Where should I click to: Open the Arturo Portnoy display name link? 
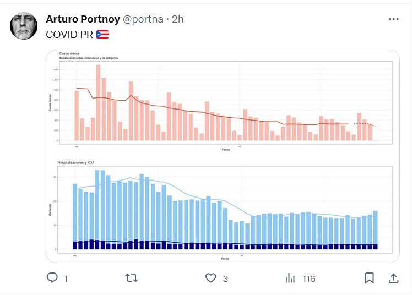(x=82, y=19)
